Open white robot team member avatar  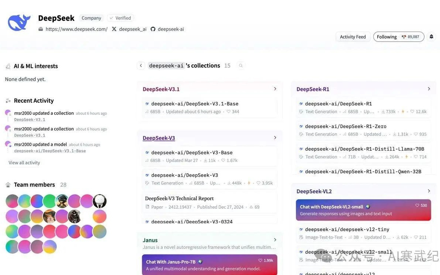[x=100, y=201]
